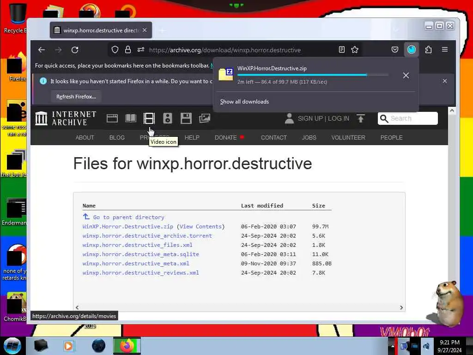Open the HELP nav menu item

192,138
